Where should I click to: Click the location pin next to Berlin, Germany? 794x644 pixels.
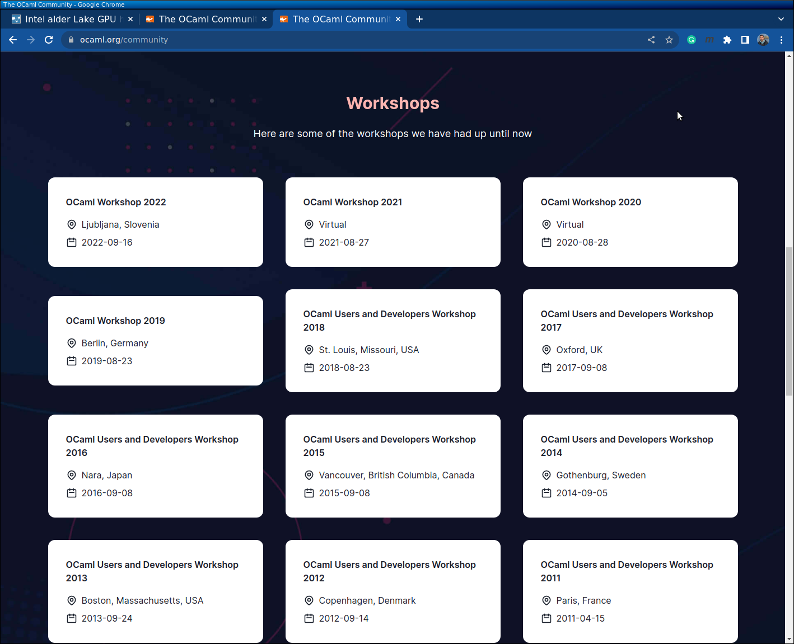coord(72,343)
